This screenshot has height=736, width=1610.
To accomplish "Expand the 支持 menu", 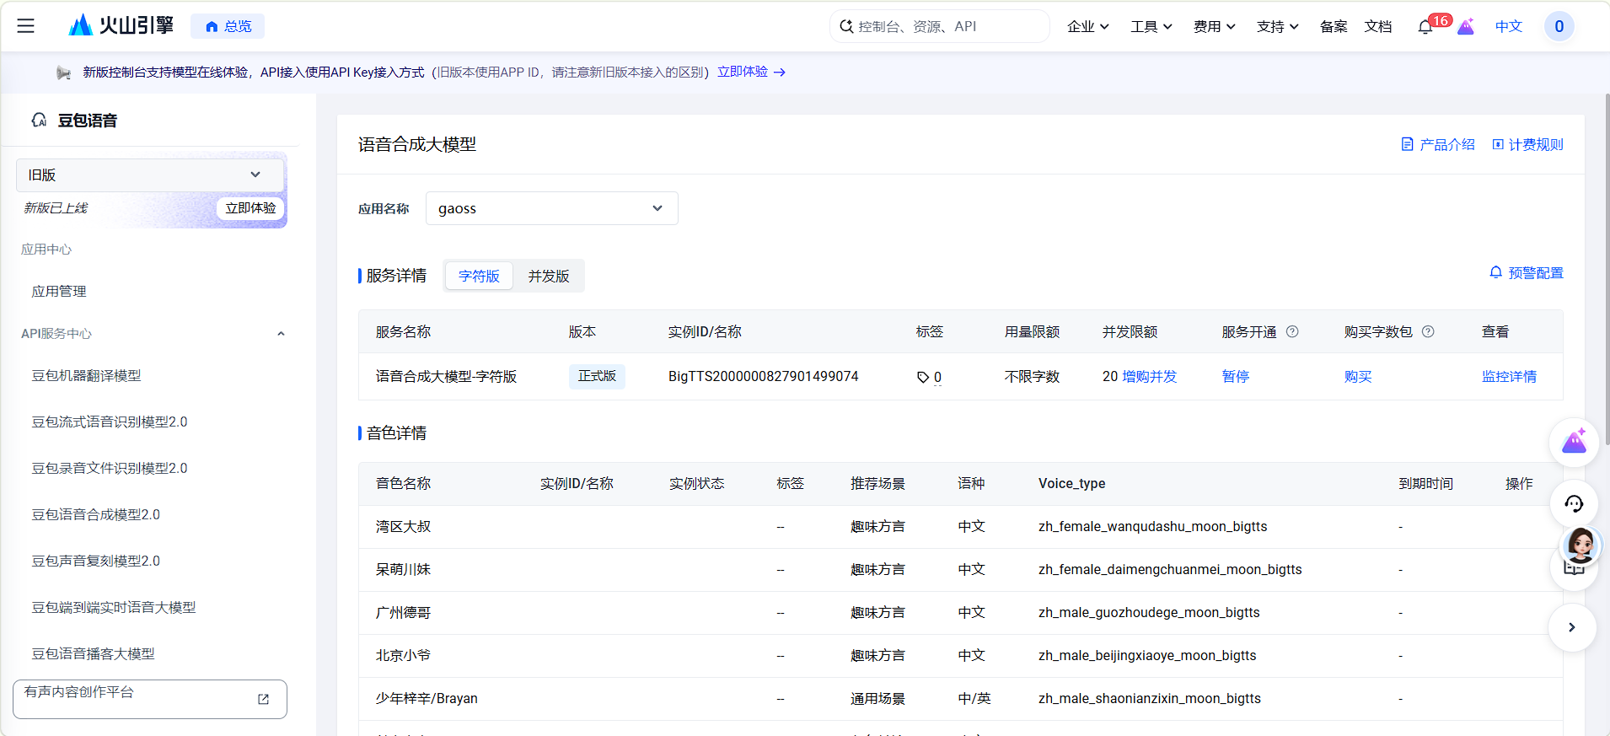I will coord(1278,26).
